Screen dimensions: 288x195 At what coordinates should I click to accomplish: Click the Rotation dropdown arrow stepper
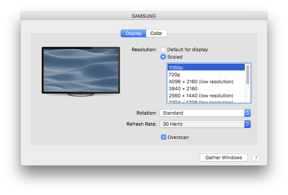click(247, 113)
